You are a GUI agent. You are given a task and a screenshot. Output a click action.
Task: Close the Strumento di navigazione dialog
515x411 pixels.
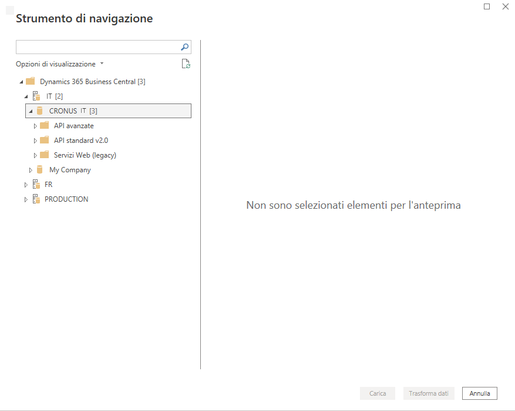506,6
